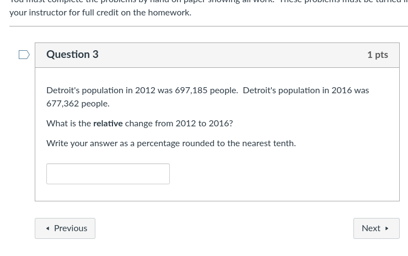Screen dimensions: 408x256
Task: Click the left arrow icon on Previous
Action: coord(47,228)
